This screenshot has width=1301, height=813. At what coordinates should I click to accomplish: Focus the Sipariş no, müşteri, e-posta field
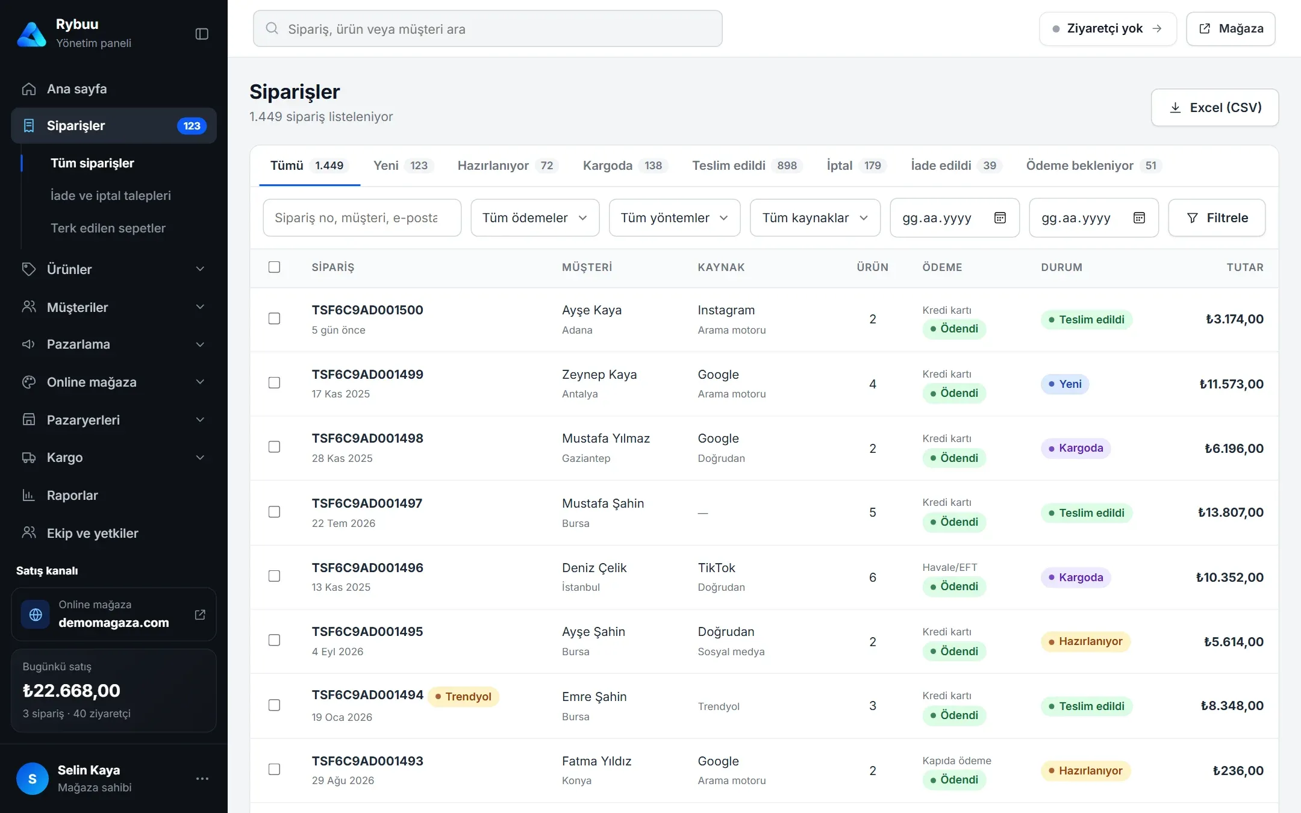click(362, 217)
